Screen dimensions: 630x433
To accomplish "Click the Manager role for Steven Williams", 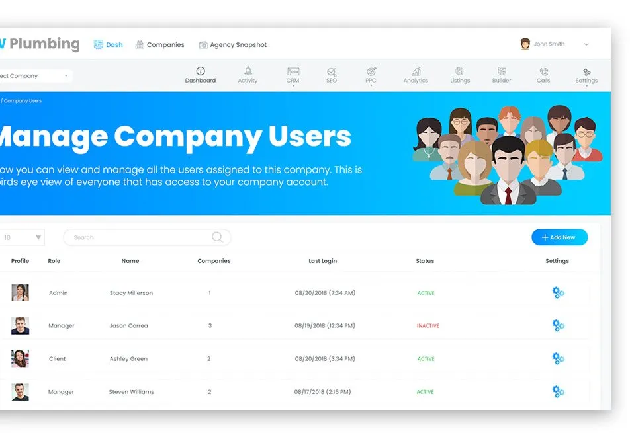I will click(x=61, y=391).
